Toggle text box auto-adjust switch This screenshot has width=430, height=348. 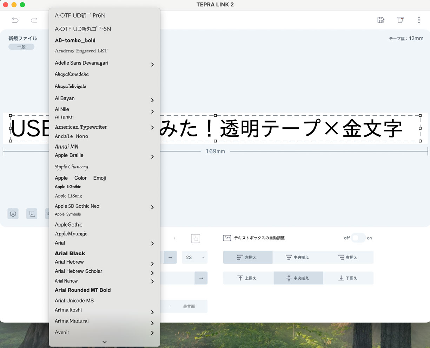pyautogui.click(x=358, y=238)
